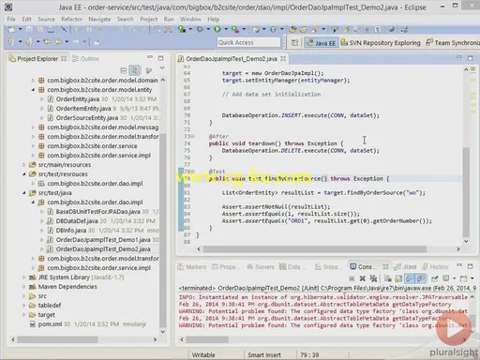
Task: Open the Project Explorer View Menu dropdown
Action: point(162,68)
